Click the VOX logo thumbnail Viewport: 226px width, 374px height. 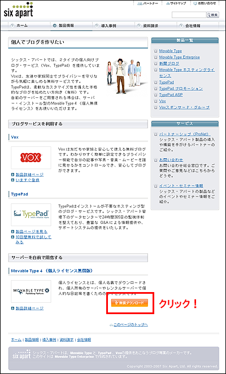click(31, 158)
